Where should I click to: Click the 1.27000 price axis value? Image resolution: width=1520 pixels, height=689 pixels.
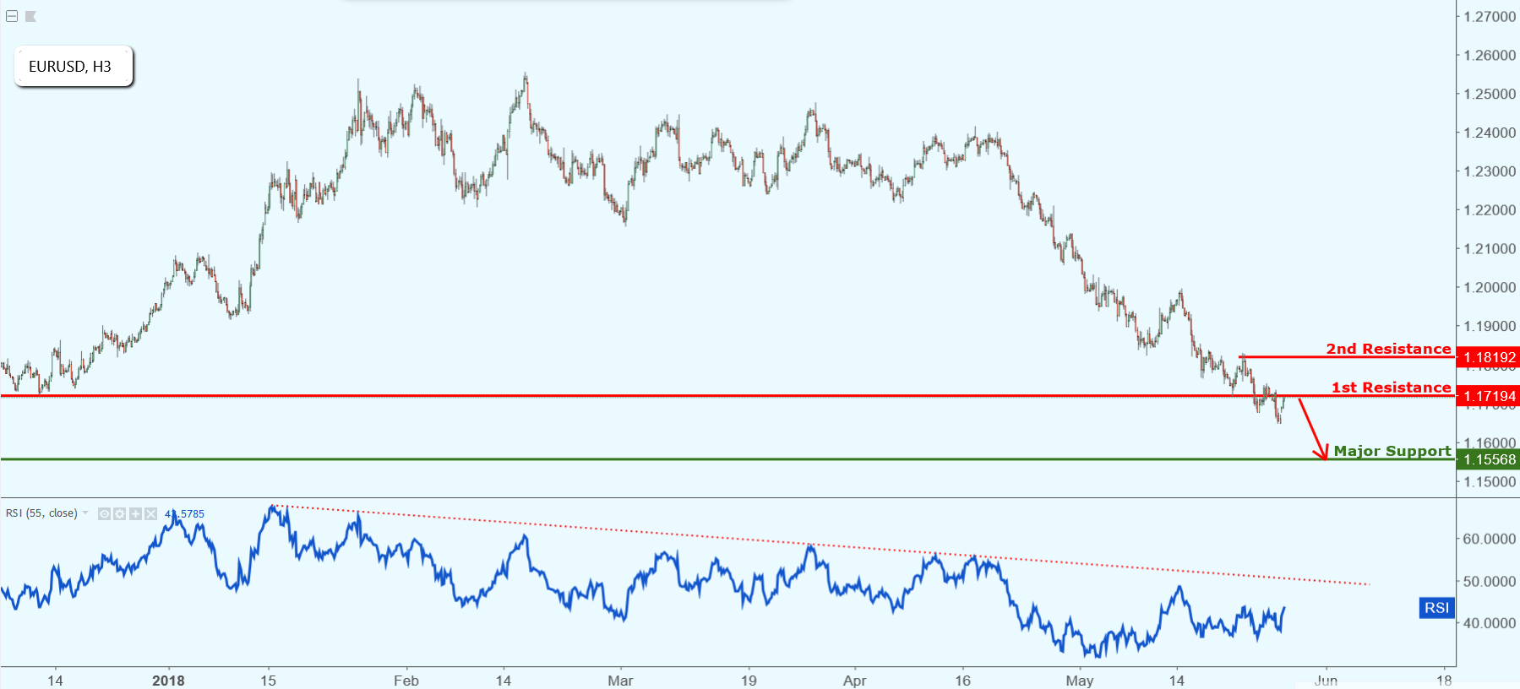click(x=1490, y=17)
